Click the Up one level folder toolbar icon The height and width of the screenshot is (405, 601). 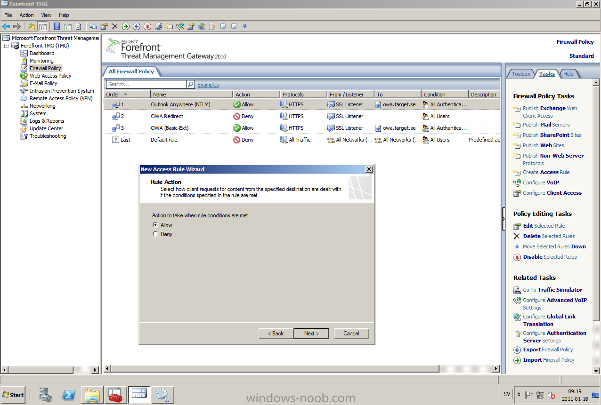click(x=32, y=26)
